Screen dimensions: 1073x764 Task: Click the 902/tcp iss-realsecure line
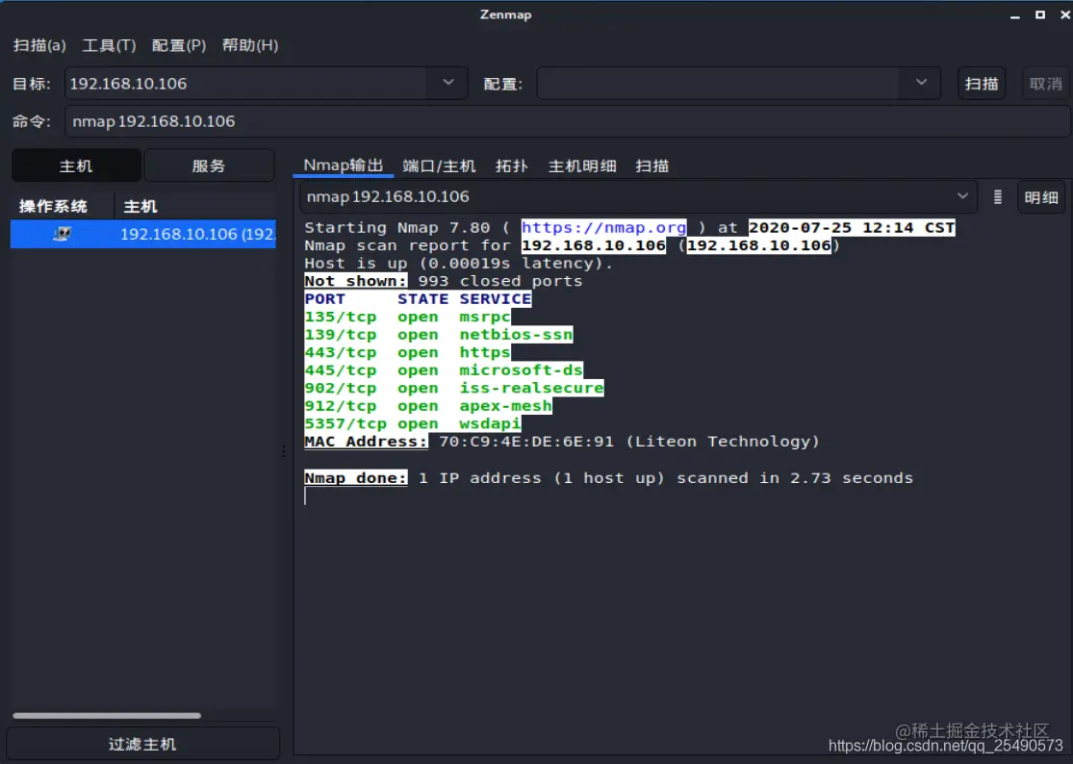tap(453, 388)
